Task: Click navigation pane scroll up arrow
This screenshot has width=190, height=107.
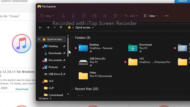Action: (x=68, y=36)
